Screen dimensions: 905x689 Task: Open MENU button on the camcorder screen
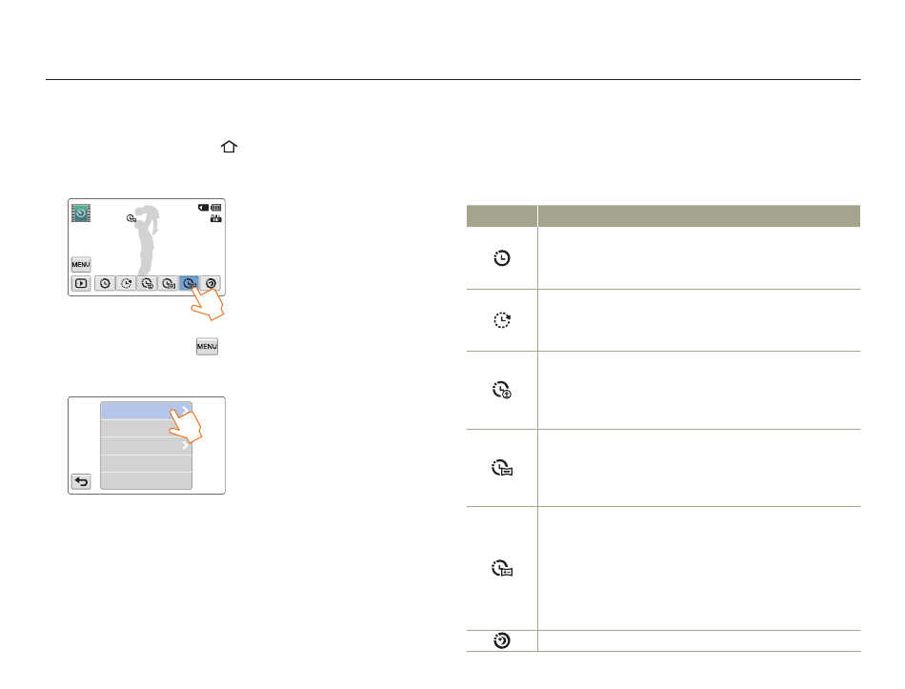click(81, 265)
